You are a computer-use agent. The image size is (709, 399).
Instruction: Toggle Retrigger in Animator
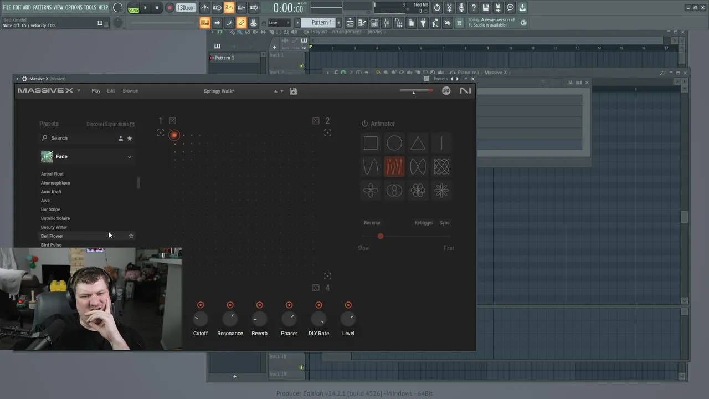[424, 223]
